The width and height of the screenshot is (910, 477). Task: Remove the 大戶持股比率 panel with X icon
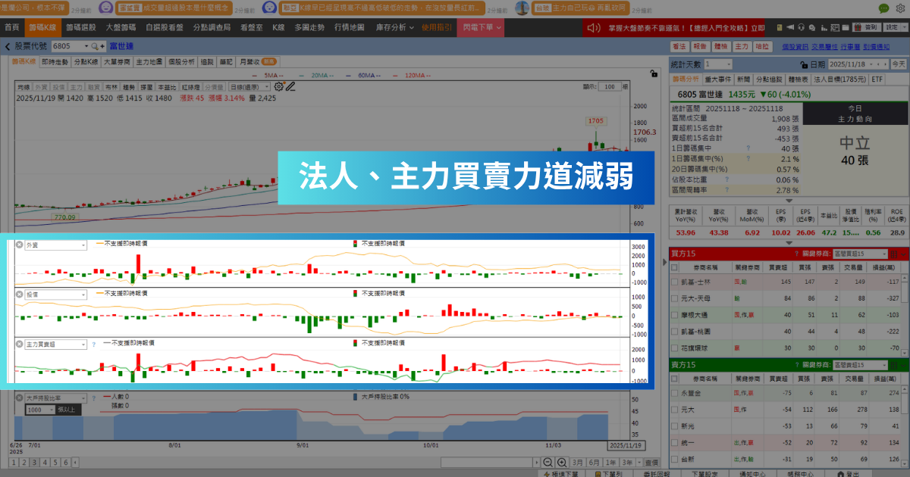tap(20, 397)
